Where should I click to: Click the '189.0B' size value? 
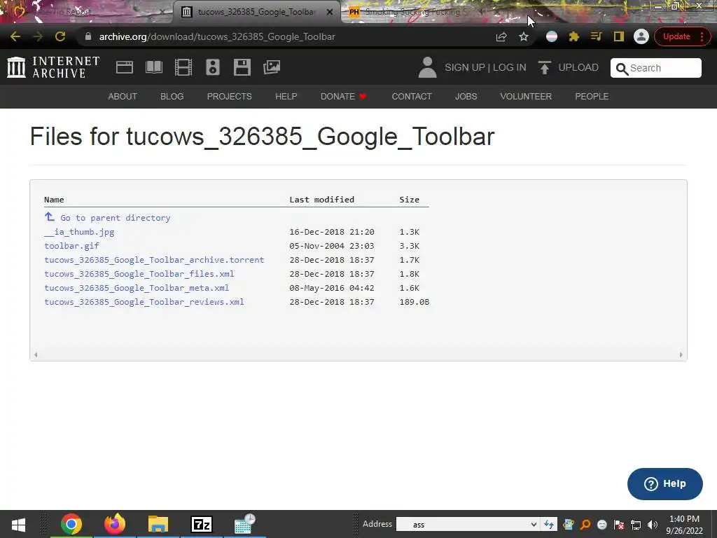pyautogui.click(x=415, y=302)
